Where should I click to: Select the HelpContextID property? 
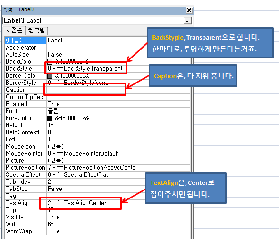[x=24, y=132]
